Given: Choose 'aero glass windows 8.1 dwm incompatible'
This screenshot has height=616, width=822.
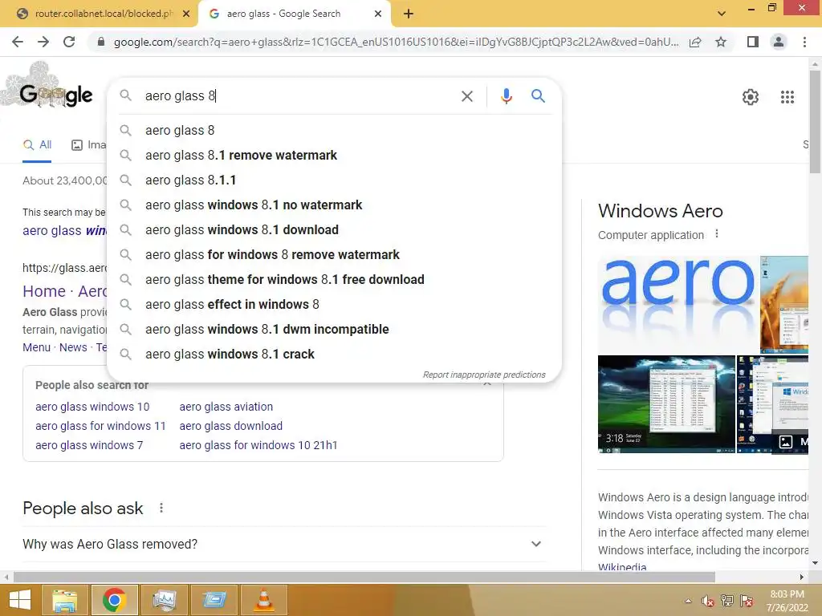Looking at the screenshot, I should pos(334,330).
